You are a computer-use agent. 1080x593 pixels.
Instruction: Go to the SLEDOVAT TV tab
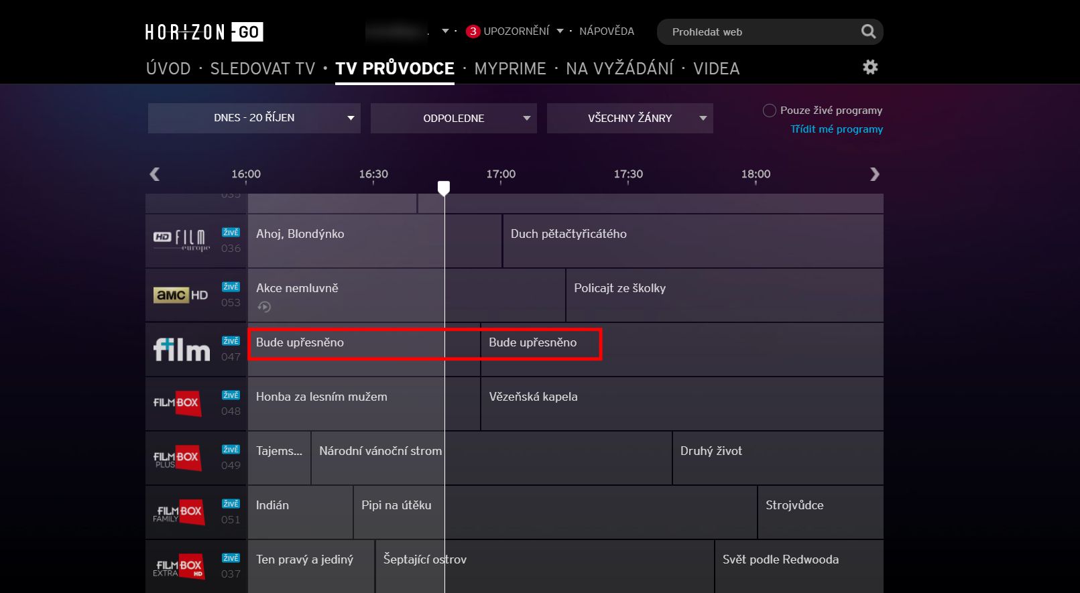pyautogui.click(x=262, y=68)
